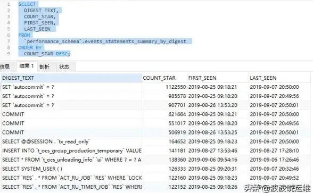Sort by DIGEST_TEXT column header
The image size is (313, 193).
[x=71, y=78]
